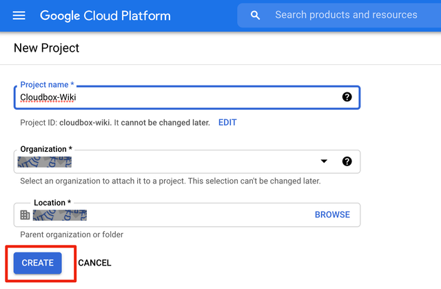Click the Location field
This screenshot has width=441, height=289.
(x=187, y=215)
